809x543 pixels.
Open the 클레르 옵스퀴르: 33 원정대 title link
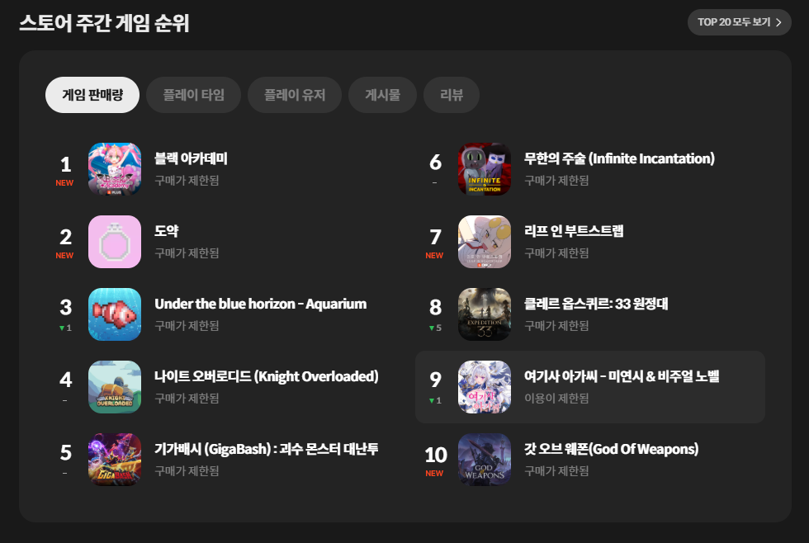point(596,304)
